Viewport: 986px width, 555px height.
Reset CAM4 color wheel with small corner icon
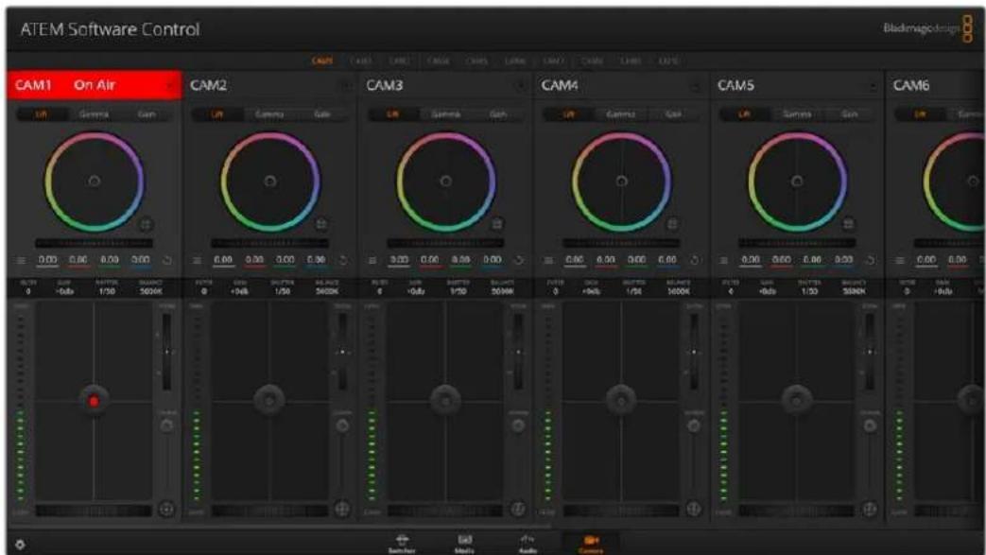[x=672, y=224]
